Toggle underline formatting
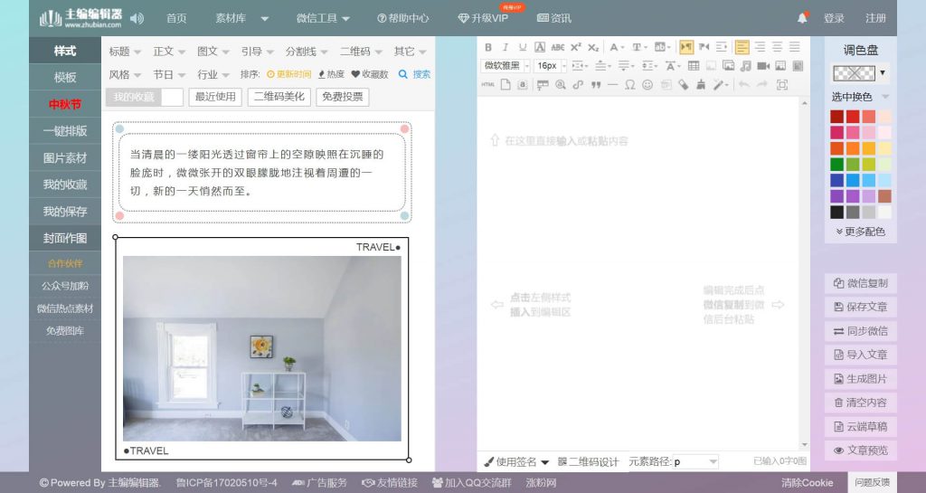926x493 pixels. (523, 47)
